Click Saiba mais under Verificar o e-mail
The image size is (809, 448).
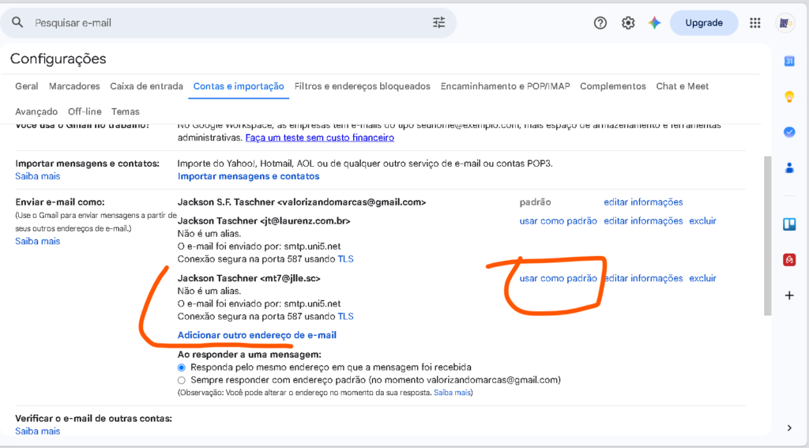point(38,431)
